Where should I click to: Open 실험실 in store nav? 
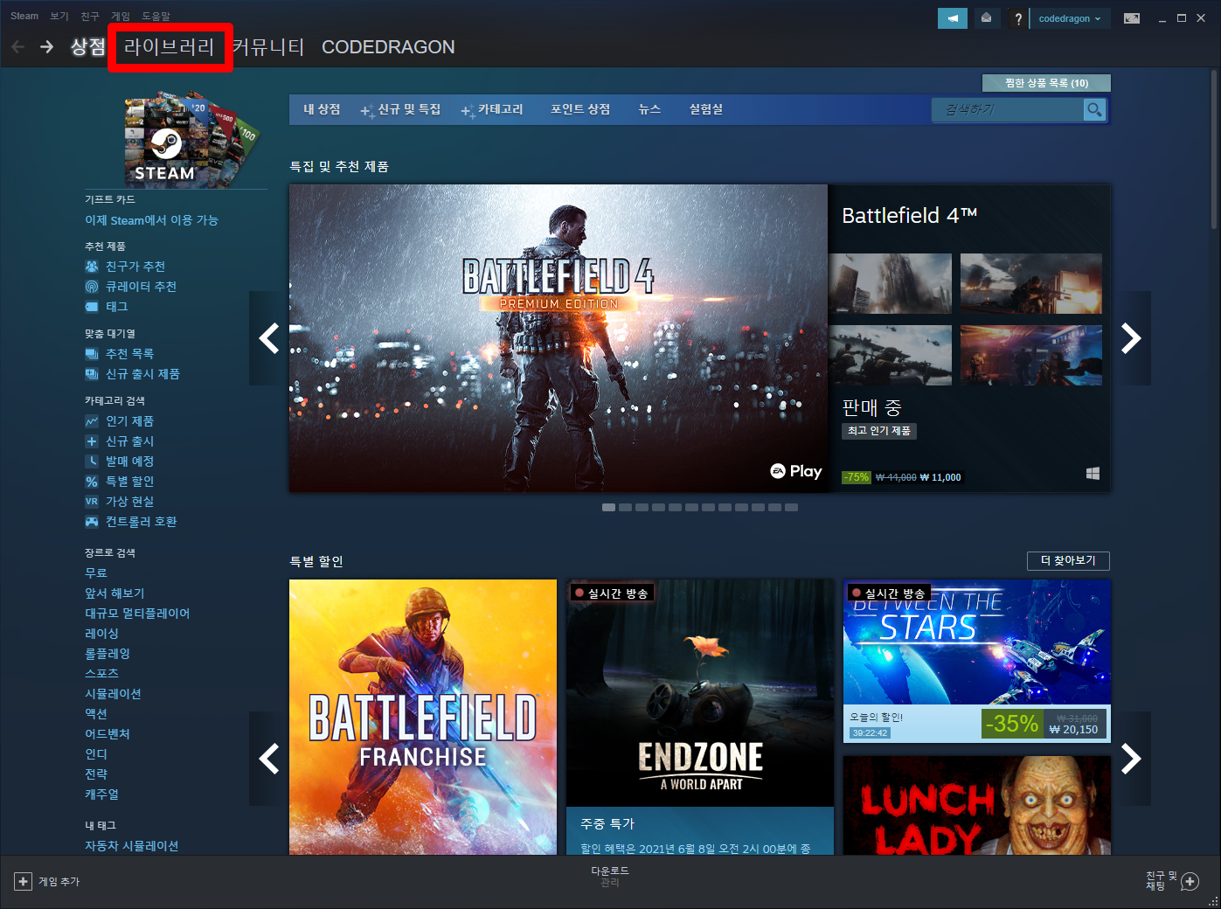[x=706, y=109]
